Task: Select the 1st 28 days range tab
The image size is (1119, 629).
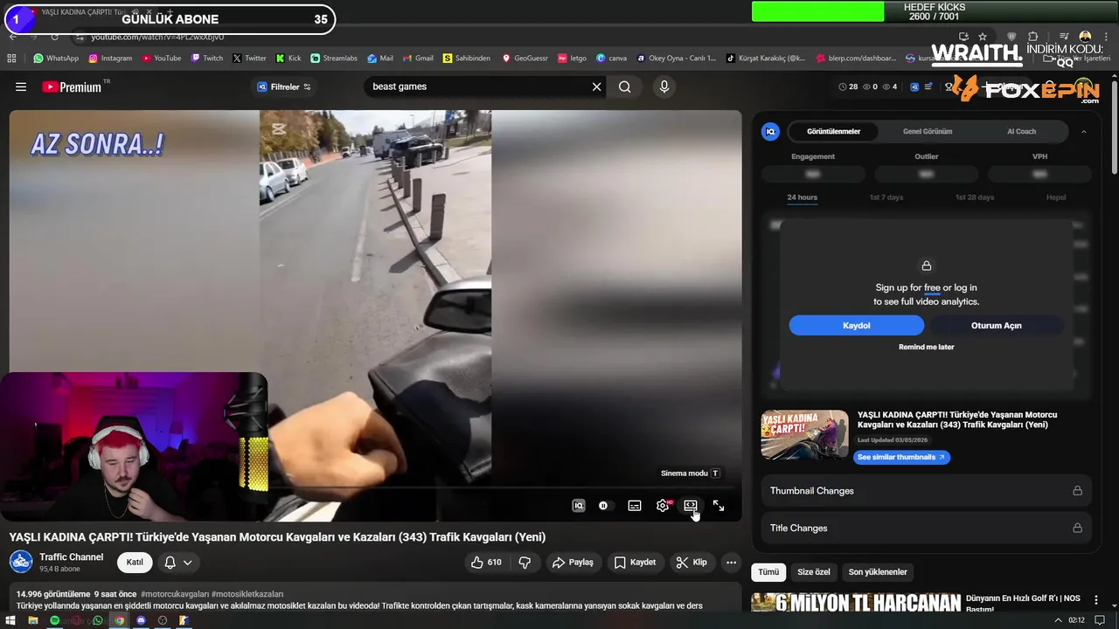Action: [975, 197]
